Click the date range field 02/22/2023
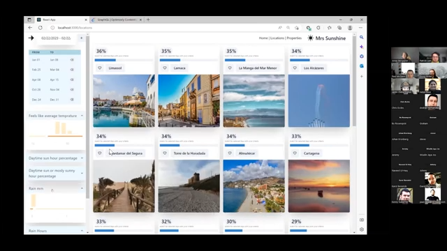Screen dimensions: 447x251 [56, 38]
